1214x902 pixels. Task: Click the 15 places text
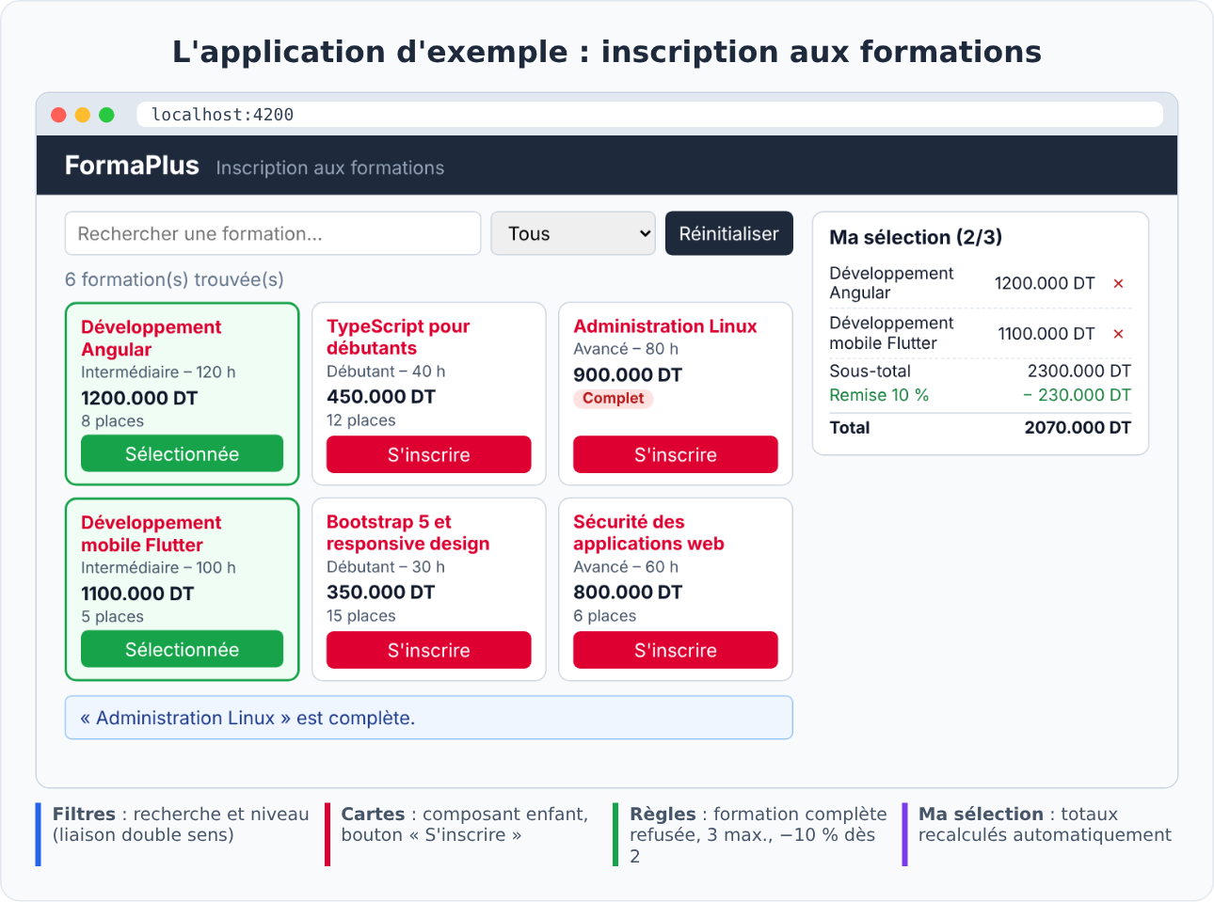coord(361,616)
